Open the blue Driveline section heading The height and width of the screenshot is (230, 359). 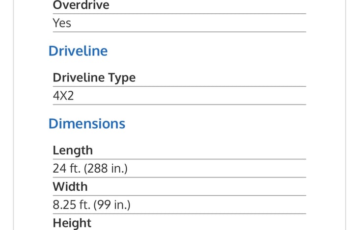78,51
